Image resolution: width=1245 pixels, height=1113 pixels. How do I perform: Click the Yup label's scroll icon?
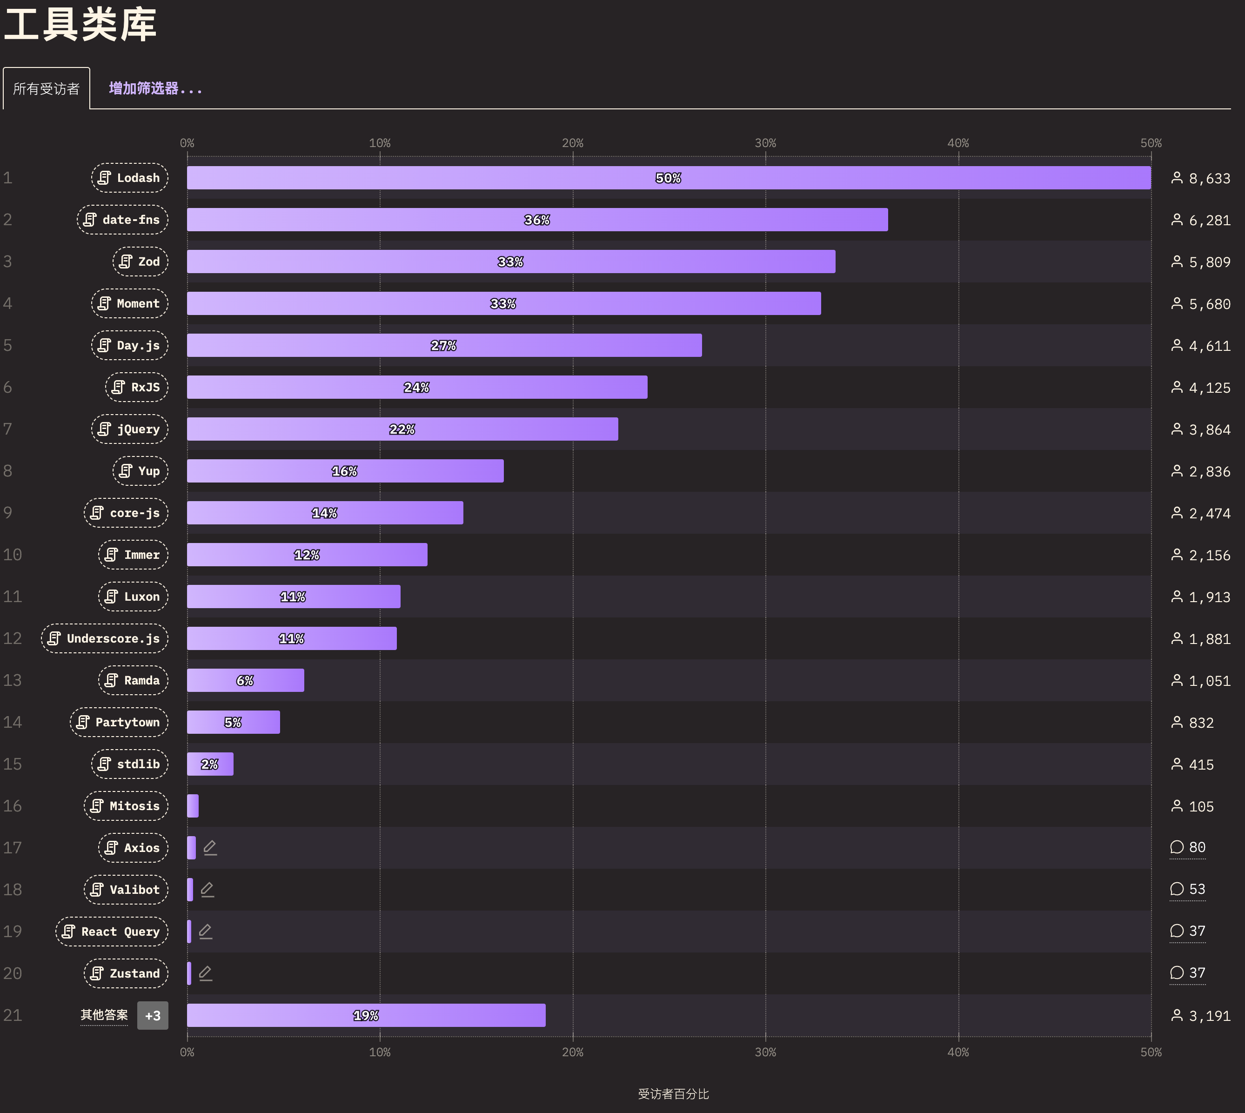[126, 471]
